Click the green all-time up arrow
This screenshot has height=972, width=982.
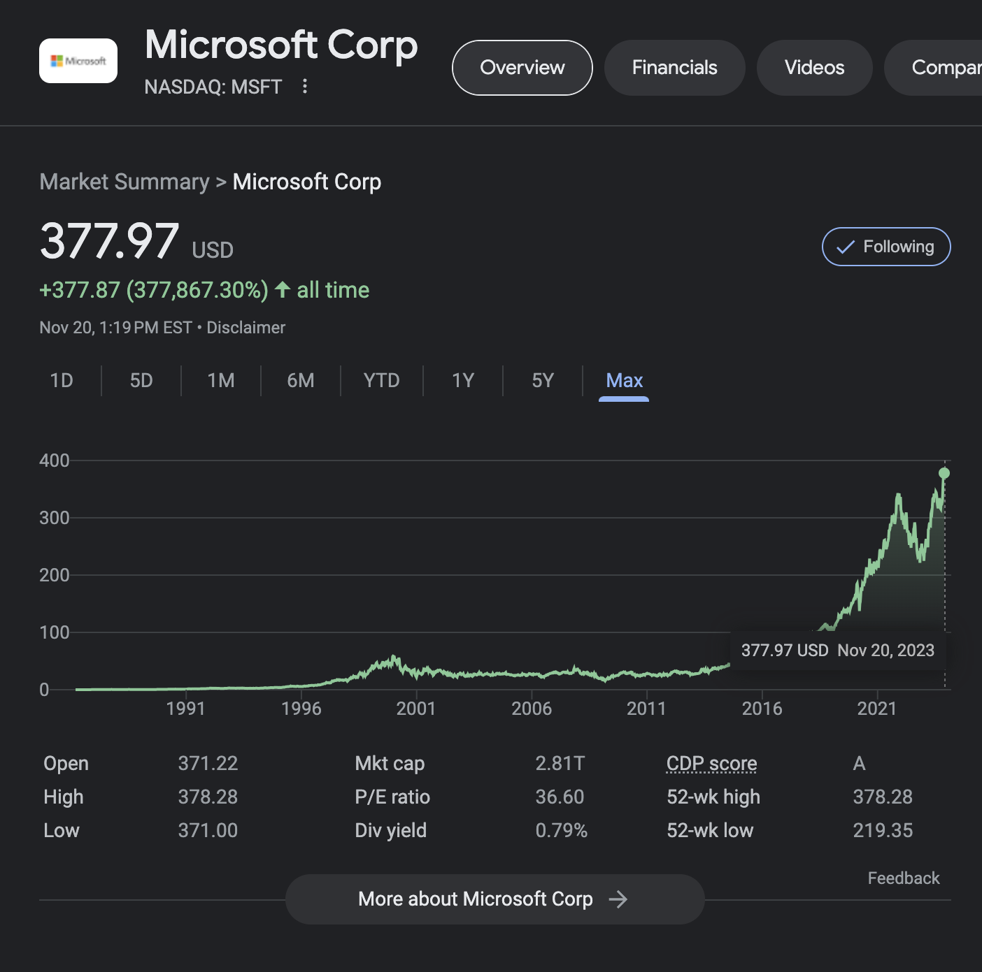pos(282,289)
